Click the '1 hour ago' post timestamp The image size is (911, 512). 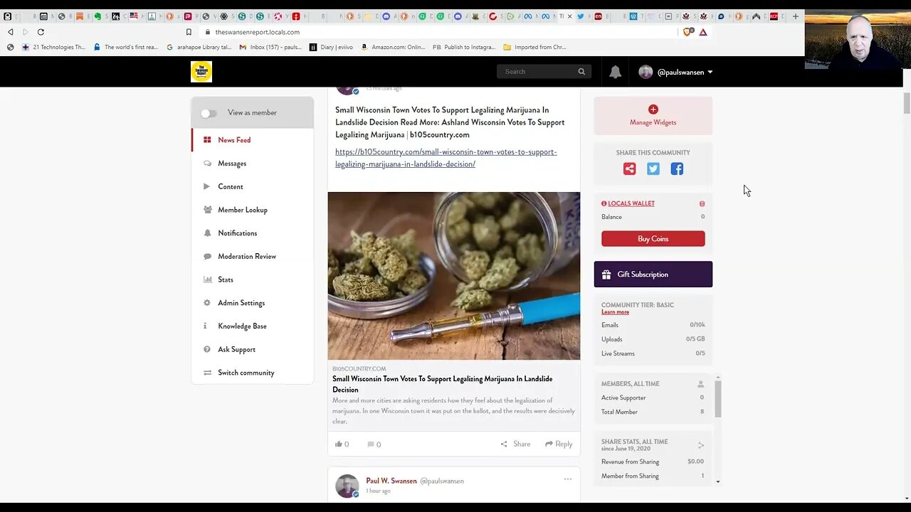(x=378, y=491)
